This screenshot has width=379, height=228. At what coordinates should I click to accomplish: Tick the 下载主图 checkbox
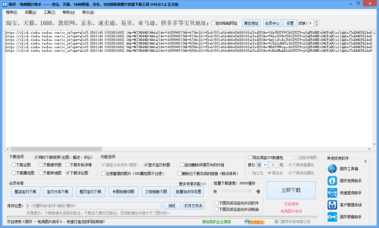(x=14, y=165)
